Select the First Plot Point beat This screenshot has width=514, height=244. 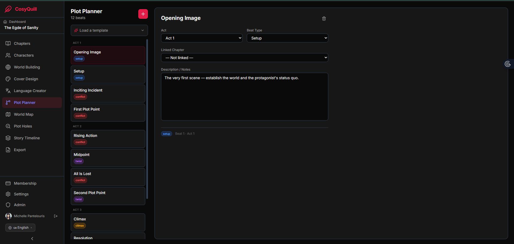(108, 112)
